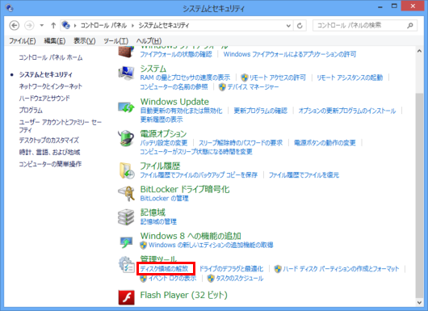Click the Power Options battery icon

point(126,138)
